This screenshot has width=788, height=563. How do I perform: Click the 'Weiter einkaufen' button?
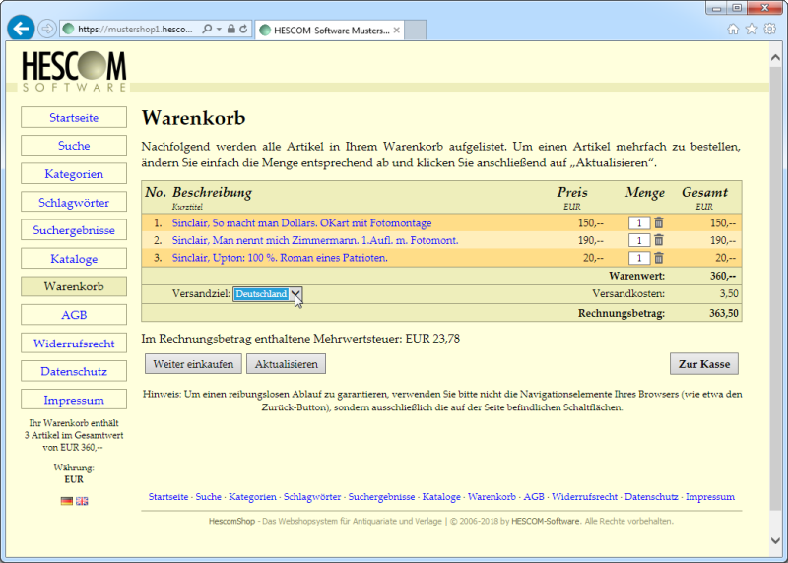coord(193,364)
